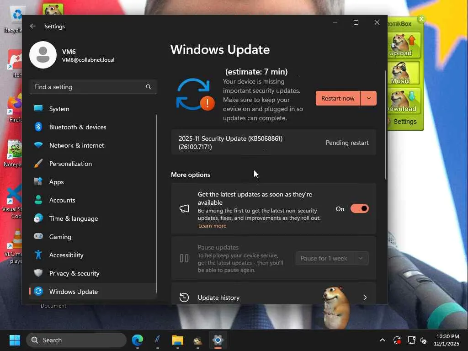Click the Windows Update sidebar icon
This screenshot has width=468, height=351.
coord(38,291)
